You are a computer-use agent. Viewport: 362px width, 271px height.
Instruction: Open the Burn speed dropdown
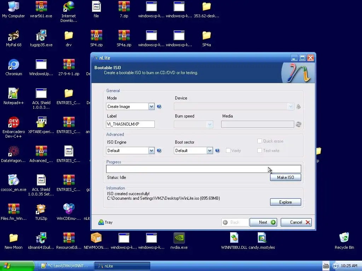click(x=193, y=124)
